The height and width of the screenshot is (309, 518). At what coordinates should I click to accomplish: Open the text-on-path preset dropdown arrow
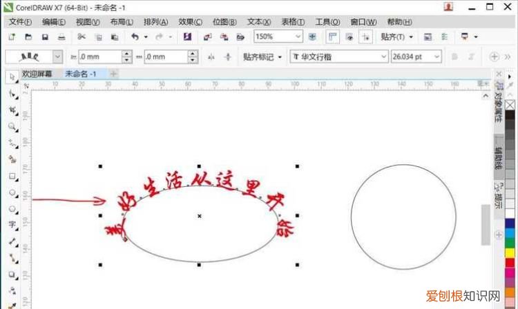pyautogui.click(x=57, y=57)
